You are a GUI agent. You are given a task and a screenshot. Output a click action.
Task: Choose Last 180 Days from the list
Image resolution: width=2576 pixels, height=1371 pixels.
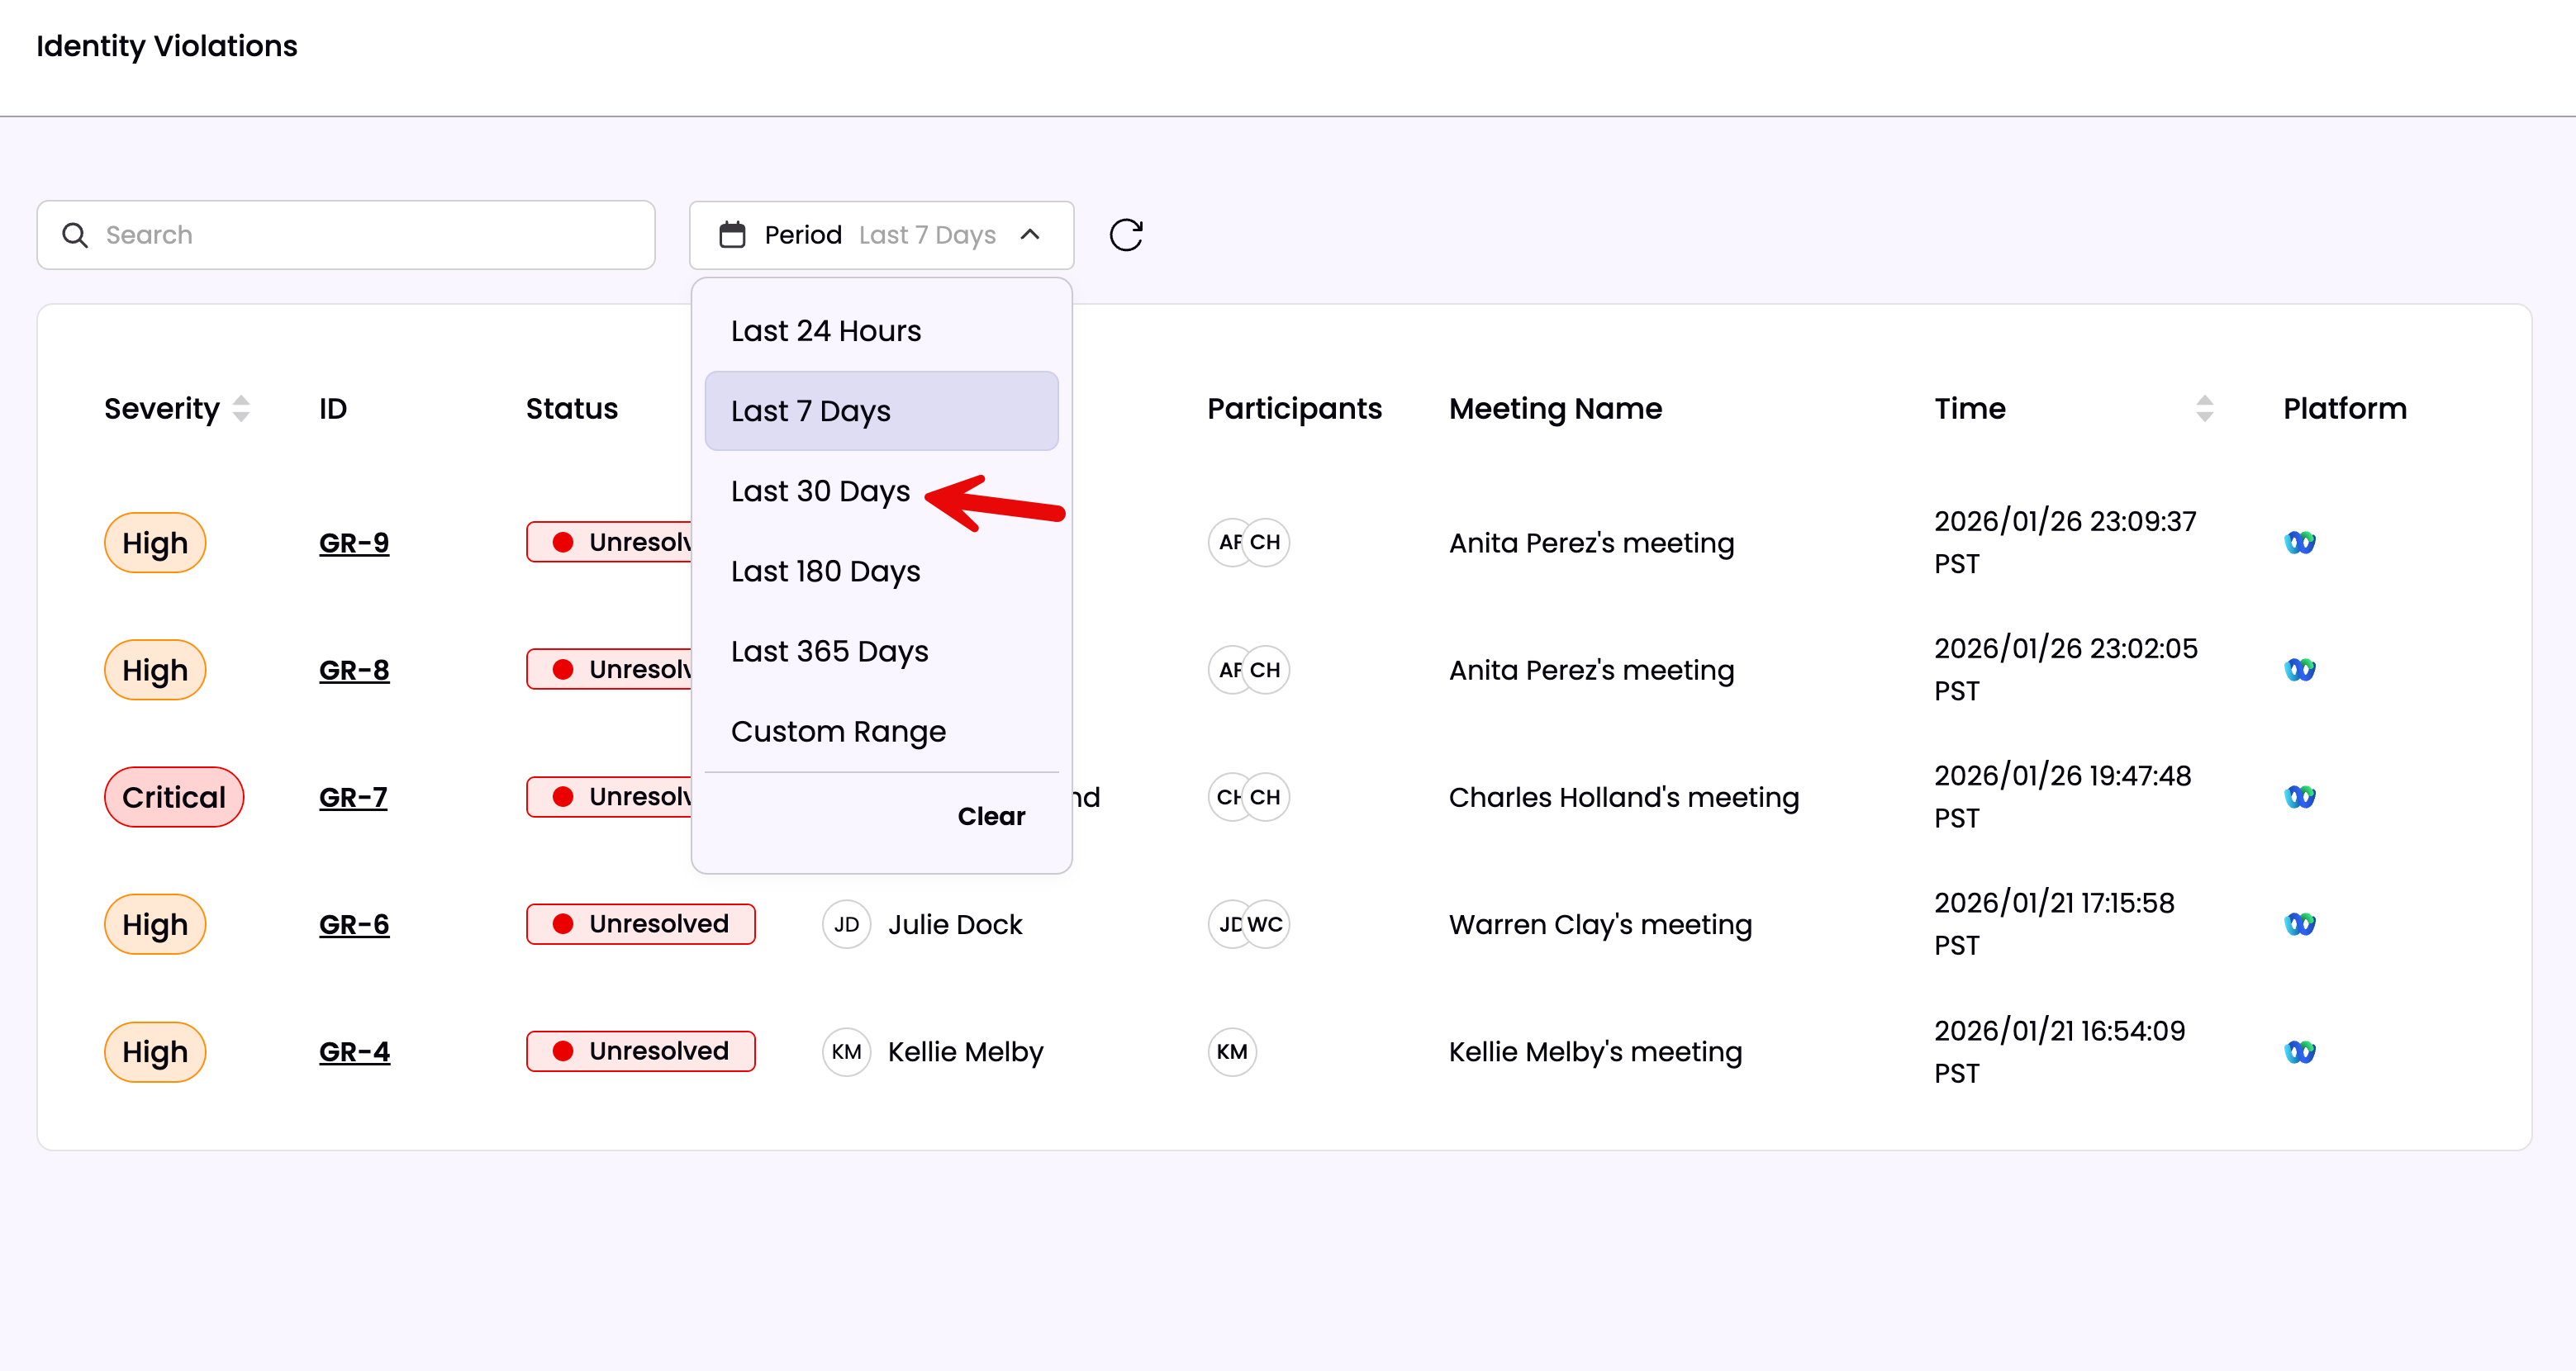[x=825, y=571]
